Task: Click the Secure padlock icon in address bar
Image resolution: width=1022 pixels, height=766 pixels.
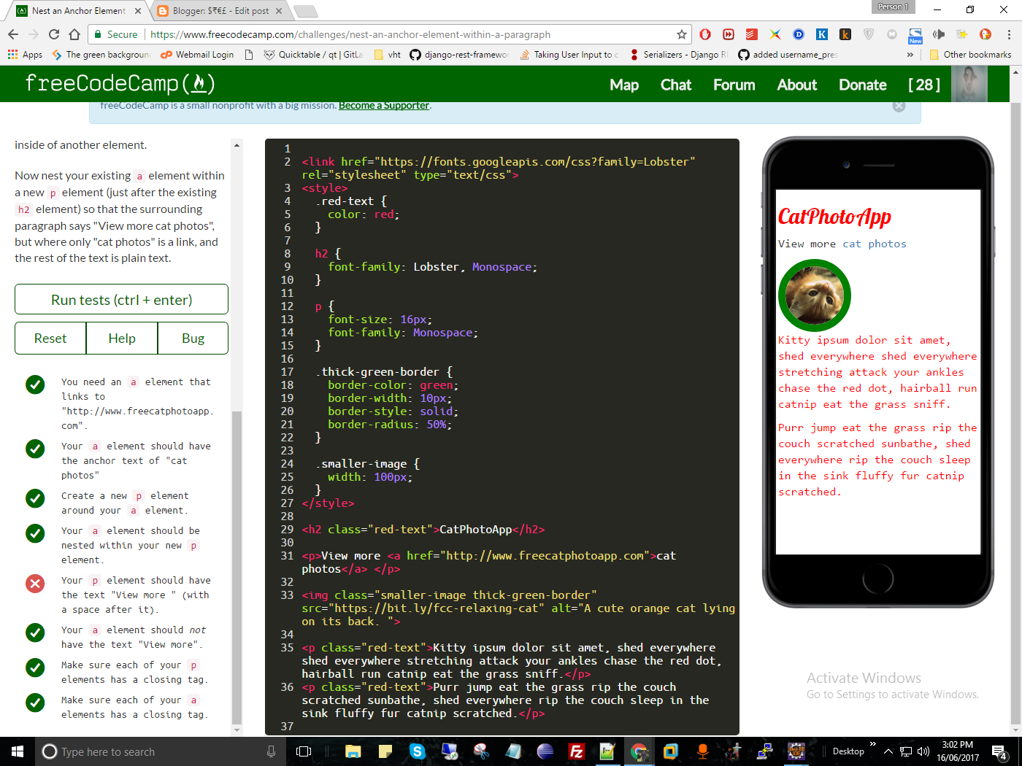Action: click(98, 34)
